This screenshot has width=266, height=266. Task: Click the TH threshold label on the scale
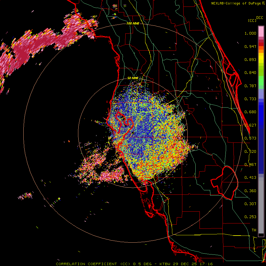254,230
